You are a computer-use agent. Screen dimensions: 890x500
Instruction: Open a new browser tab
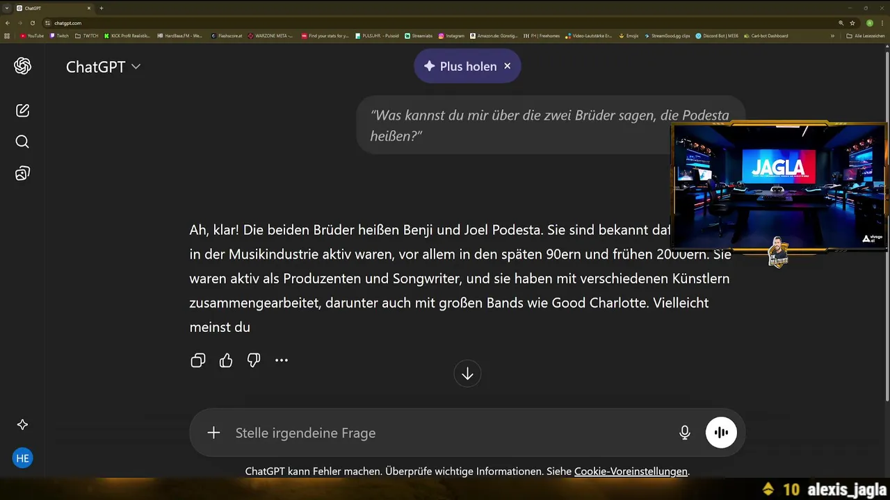(102, 8)
